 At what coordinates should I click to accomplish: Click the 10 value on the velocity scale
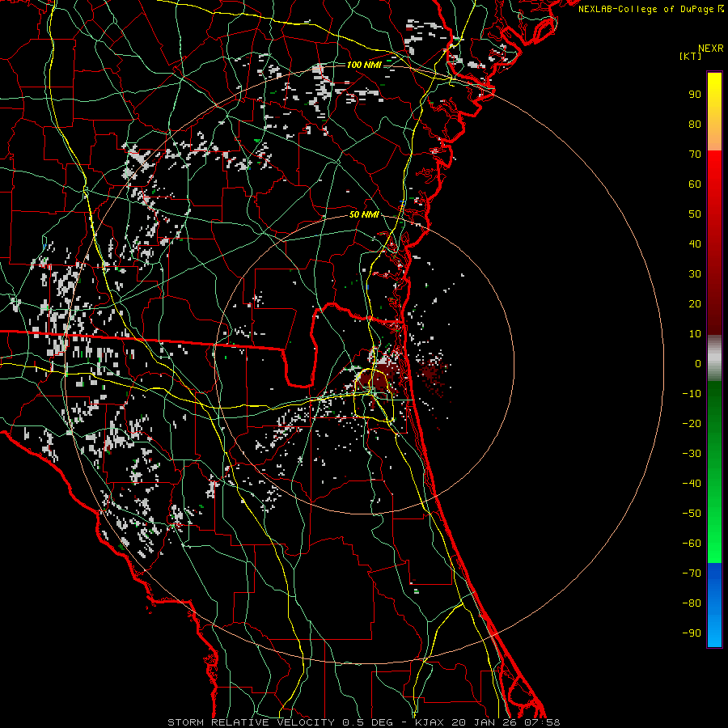[695, 334]
